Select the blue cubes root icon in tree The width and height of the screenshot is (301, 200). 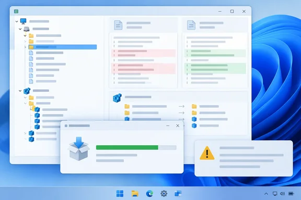point(27,91)
